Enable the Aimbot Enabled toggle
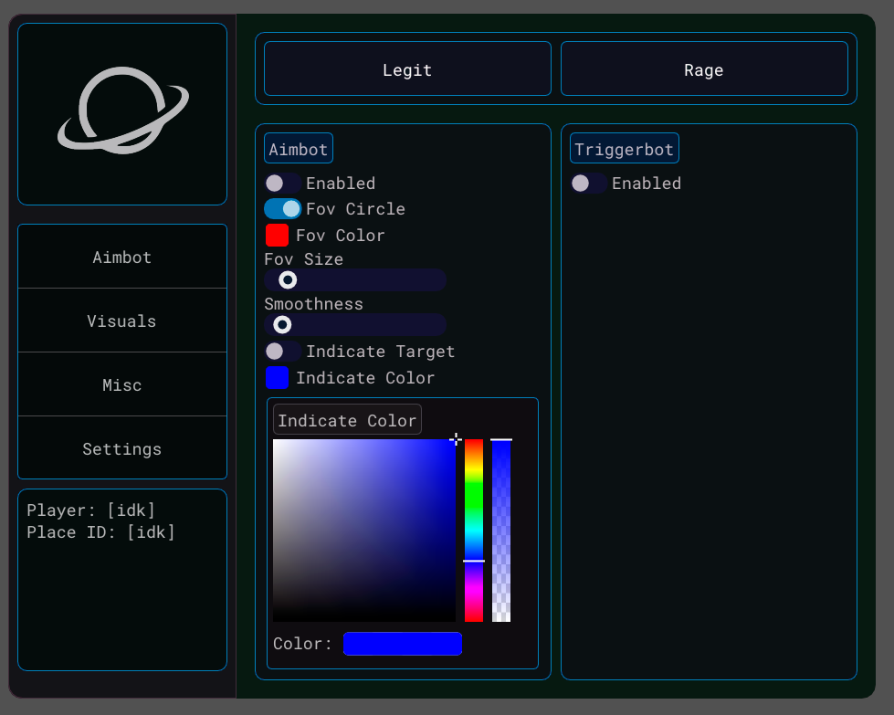The height and width of the screenshot is (715, 894). click(x=283, y=183)
